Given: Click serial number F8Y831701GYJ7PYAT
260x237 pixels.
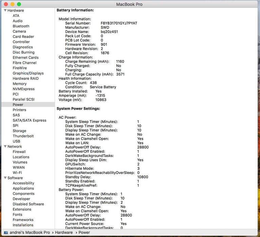Looking at the screenshot, I should [119, 23].
